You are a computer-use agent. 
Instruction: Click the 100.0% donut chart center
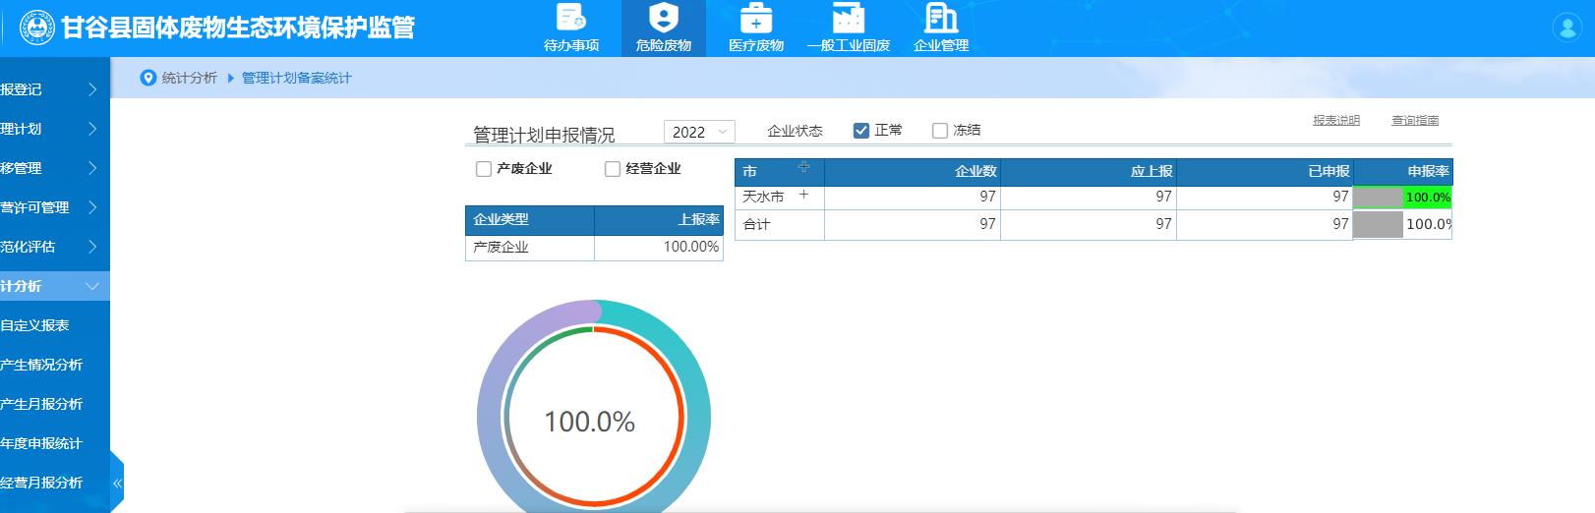point(590,422)
